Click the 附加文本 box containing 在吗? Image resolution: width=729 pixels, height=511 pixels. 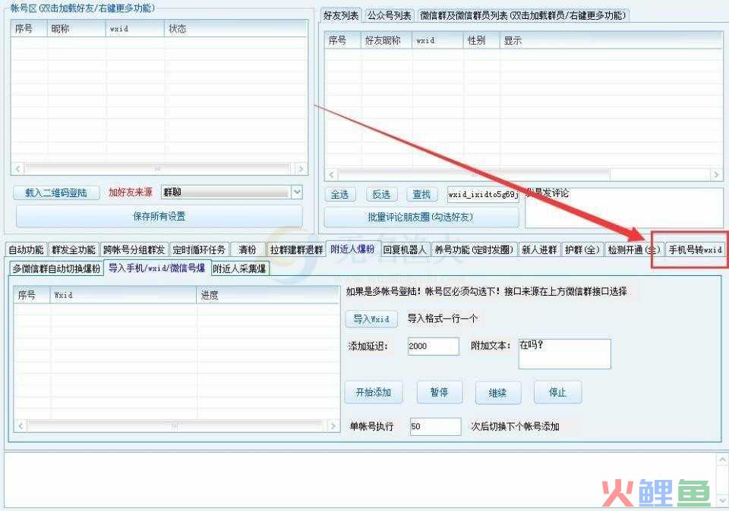point(564,353)
